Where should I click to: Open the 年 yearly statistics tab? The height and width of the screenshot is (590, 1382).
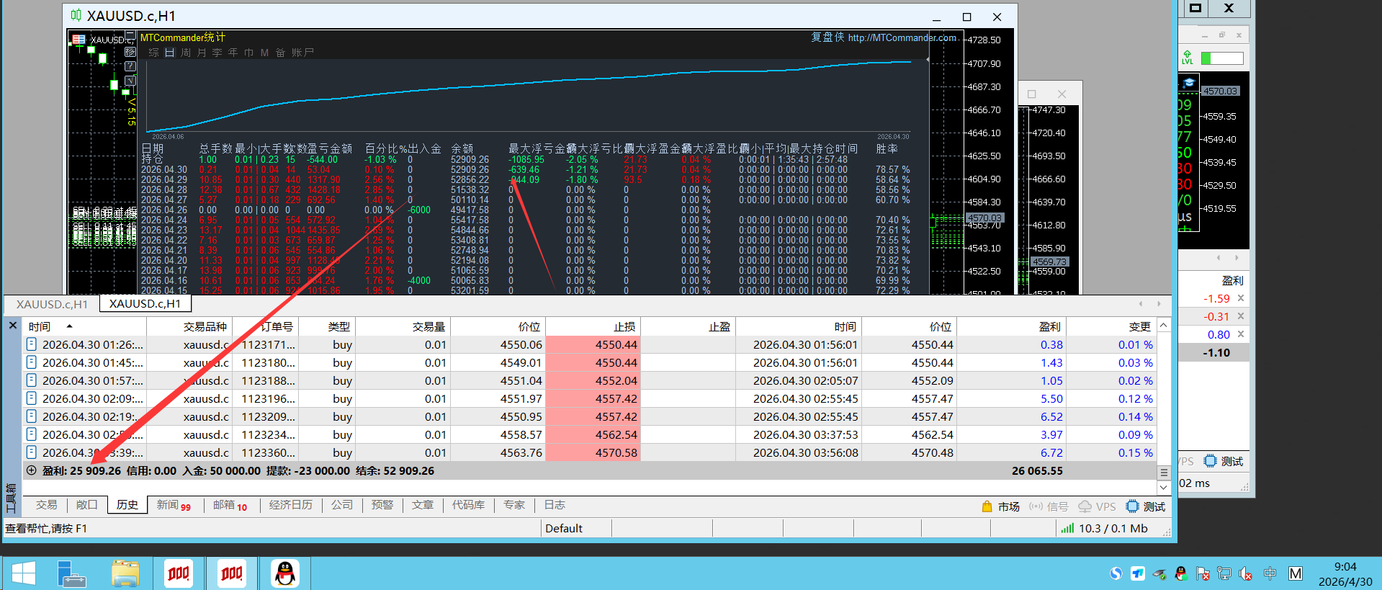coord(233,53)
